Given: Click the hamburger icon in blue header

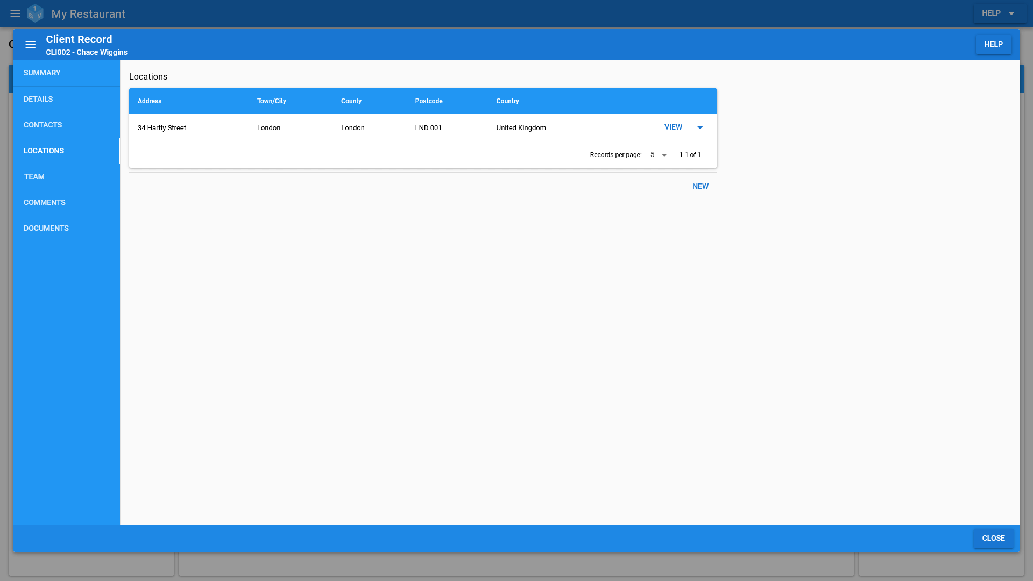Looking at the screenshot, I should 31,45.
